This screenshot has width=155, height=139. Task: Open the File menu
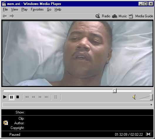click(5, 9)
